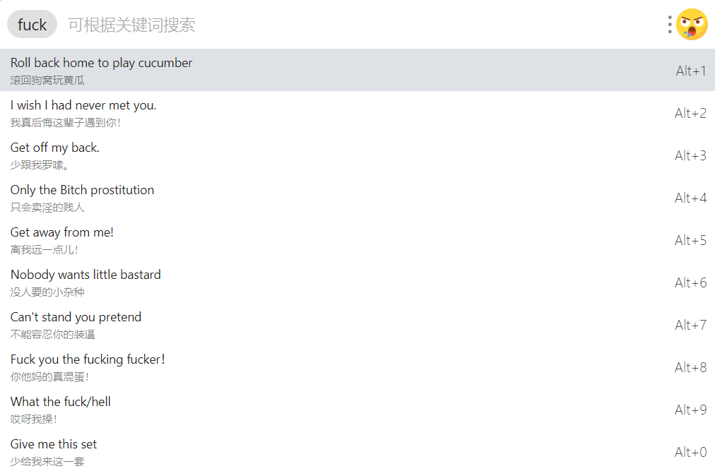Choose 'I wish I had never met you.' item
Viewport: 715px width, 471px height.
(357, 112)
